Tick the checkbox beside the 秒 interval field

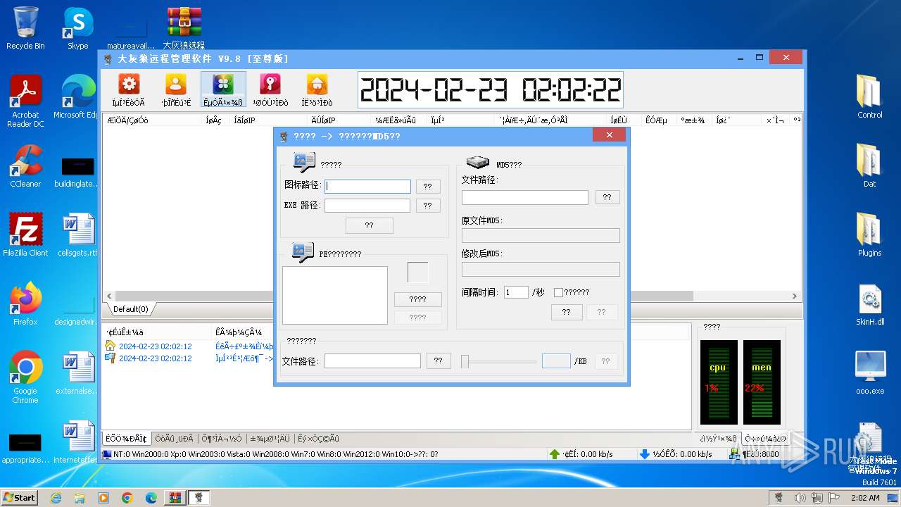[x=558, y=292]
